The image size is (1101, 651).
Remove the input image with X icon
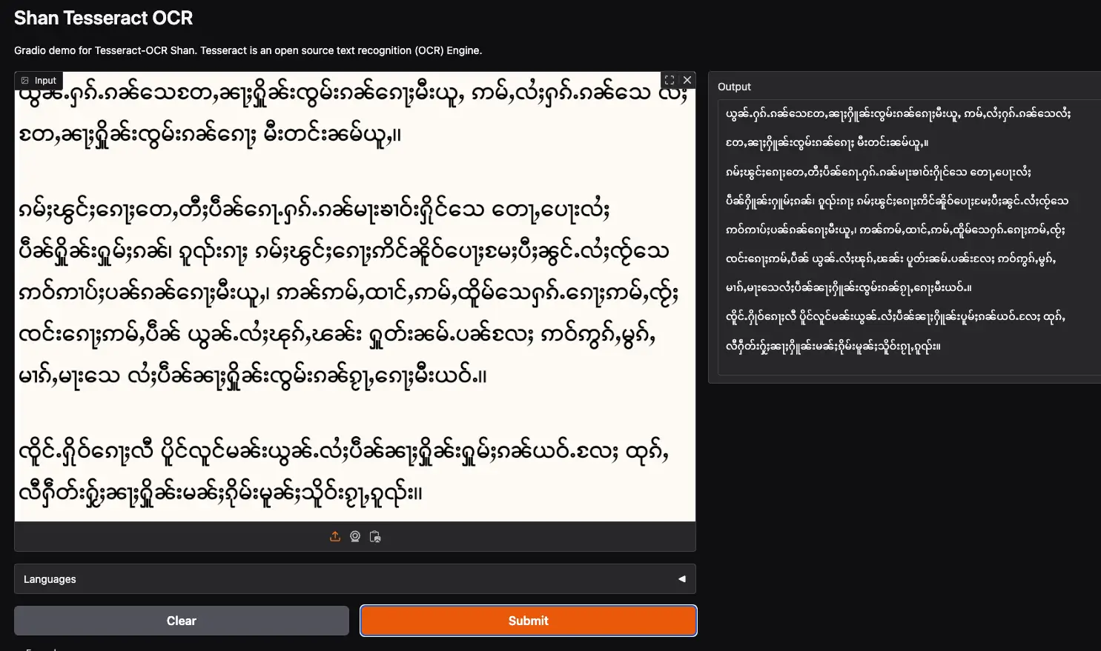coord(687,80)
